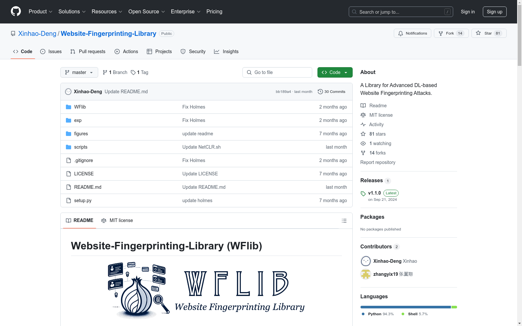Open the .gitignore file icon
This screenshot has width=522, height=326.
tap(69, 160)
